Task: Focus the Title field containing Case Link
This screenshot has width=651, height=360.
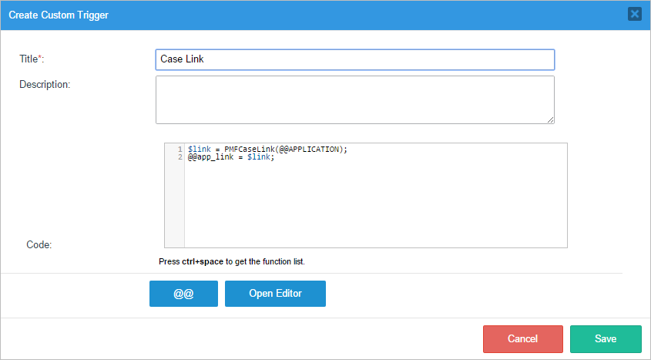Action: (354, 59)
